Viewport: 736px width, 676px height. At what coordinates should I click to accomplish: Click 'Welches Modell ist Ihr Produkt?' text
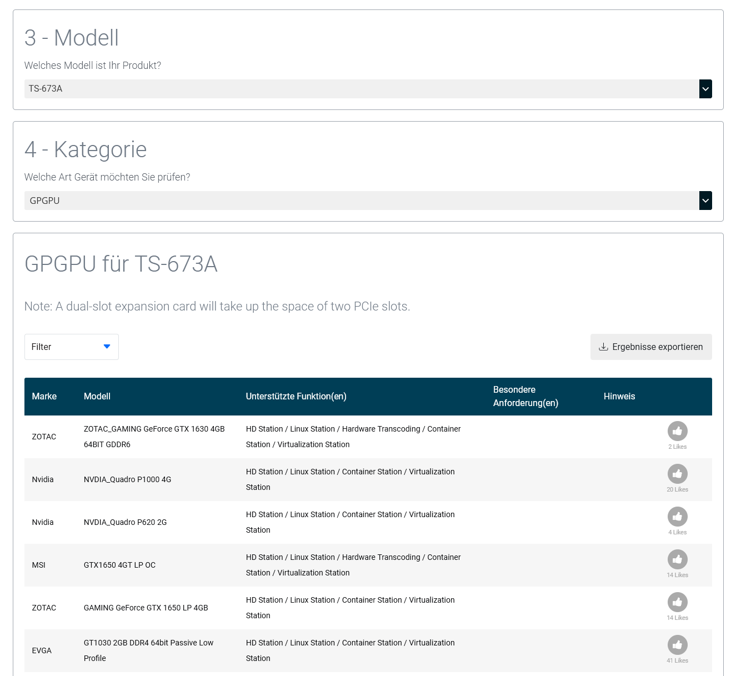(93, 66)
